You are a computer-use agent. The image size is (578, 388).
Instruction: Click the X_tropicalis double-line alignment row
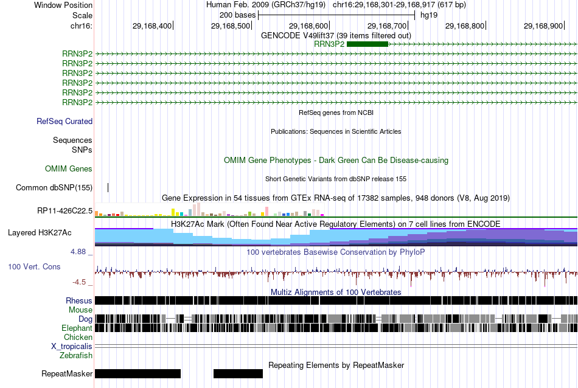point(336,346)
